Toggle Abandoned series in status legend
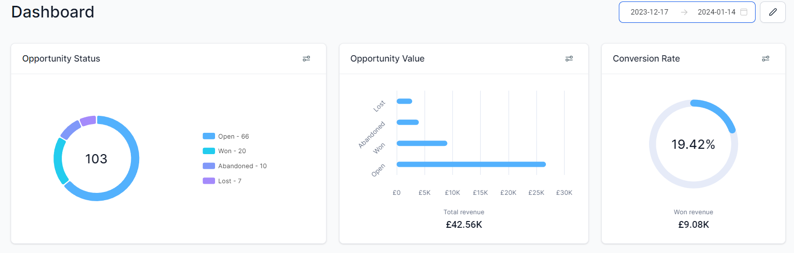Screen dimensions: 794x253 [235, 166]
